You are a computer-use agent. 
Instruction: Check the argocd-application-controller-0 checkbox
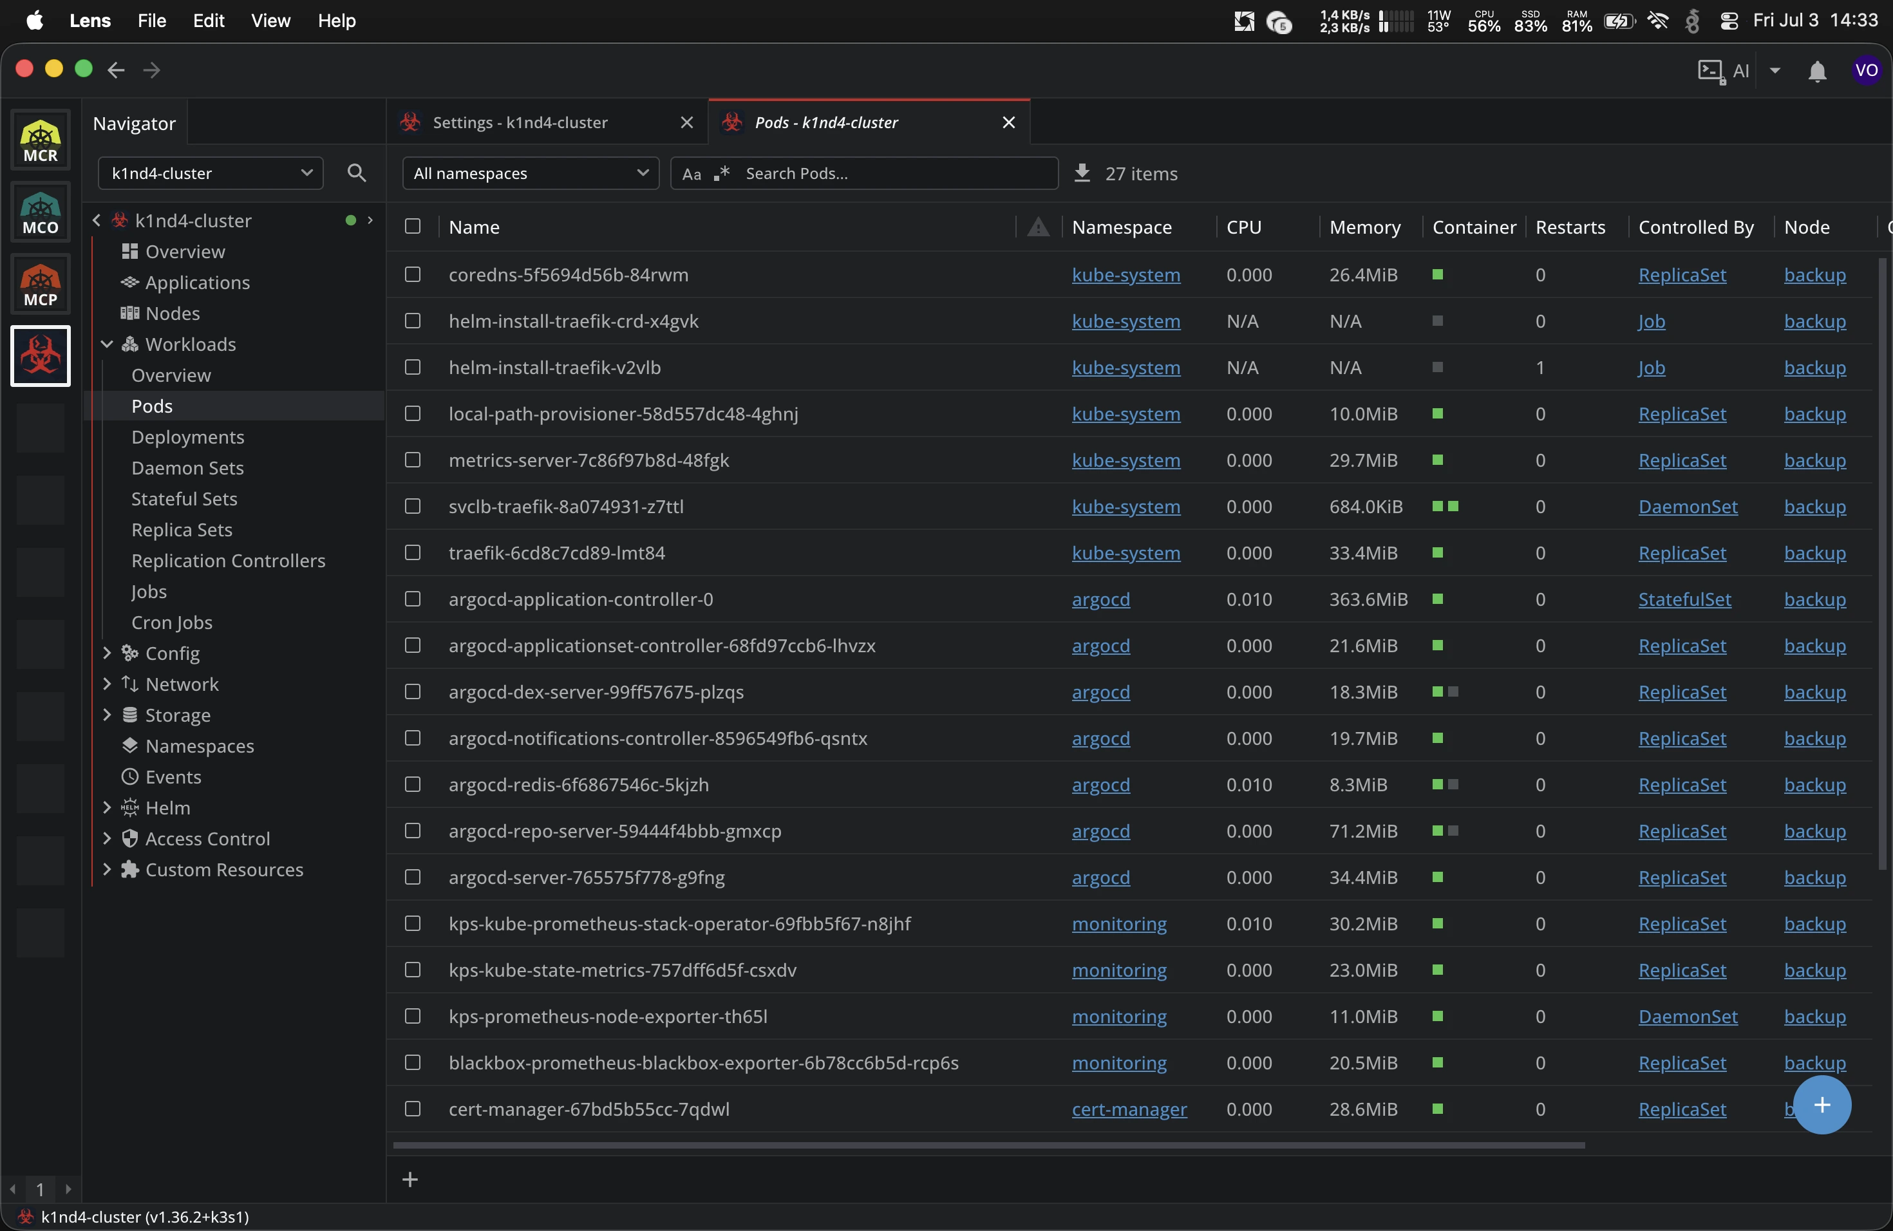(412, 599)
